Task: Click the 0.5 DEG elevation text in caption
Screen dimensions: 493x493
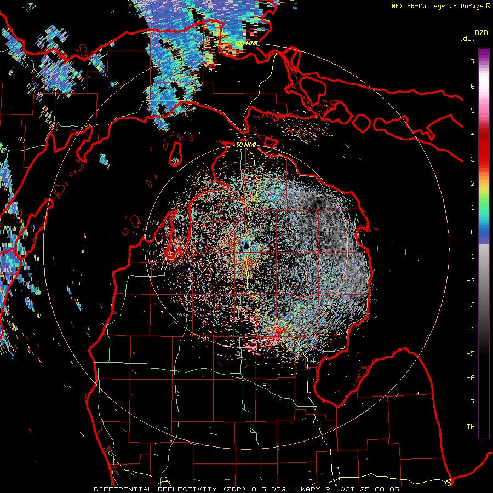Action: click(x=268, y=489)
